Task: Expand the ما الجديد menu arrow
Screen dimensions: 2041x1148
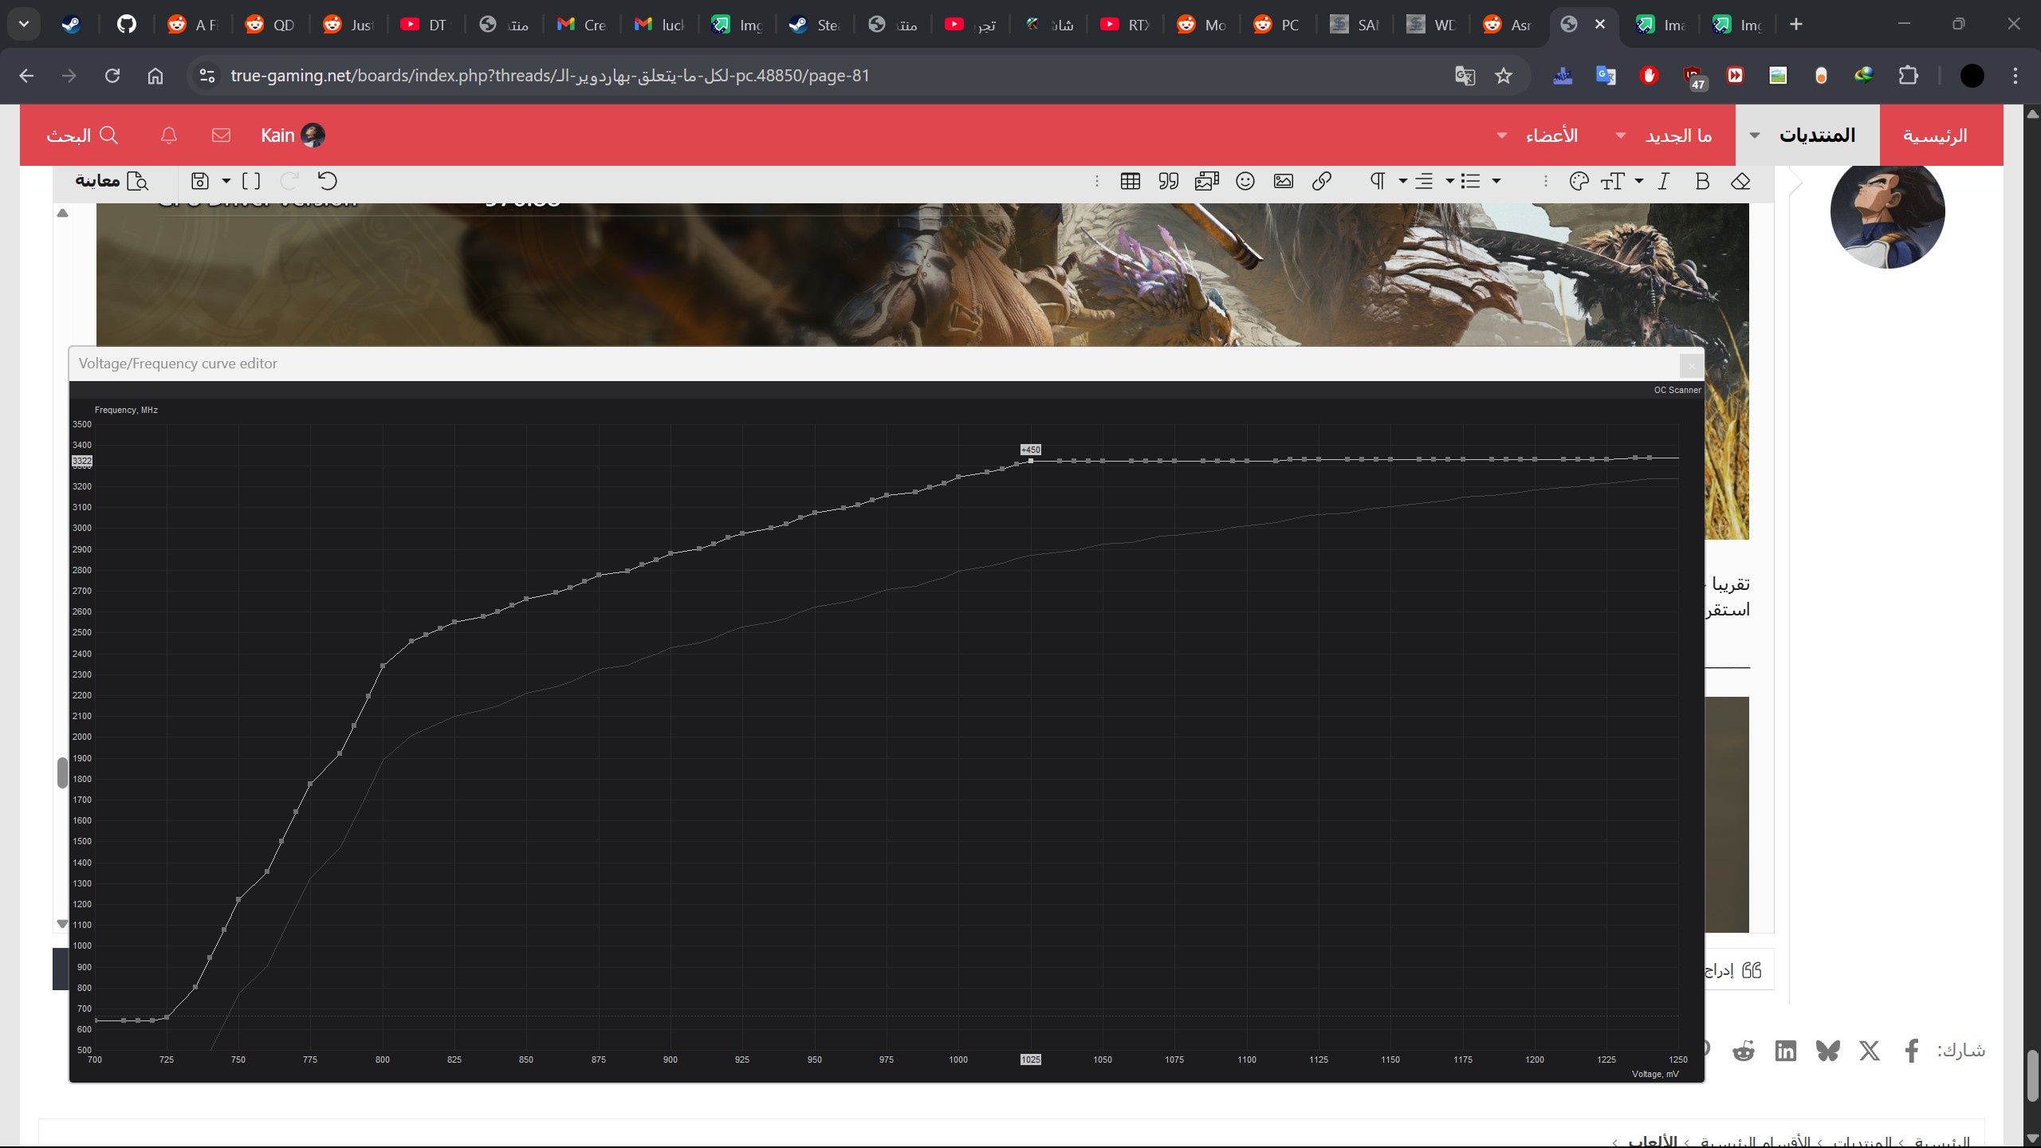Action: click(1621, 136)
